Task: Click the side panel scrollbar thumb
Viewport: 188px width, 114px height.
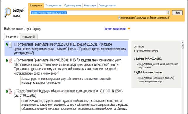Action: (183, 46)
